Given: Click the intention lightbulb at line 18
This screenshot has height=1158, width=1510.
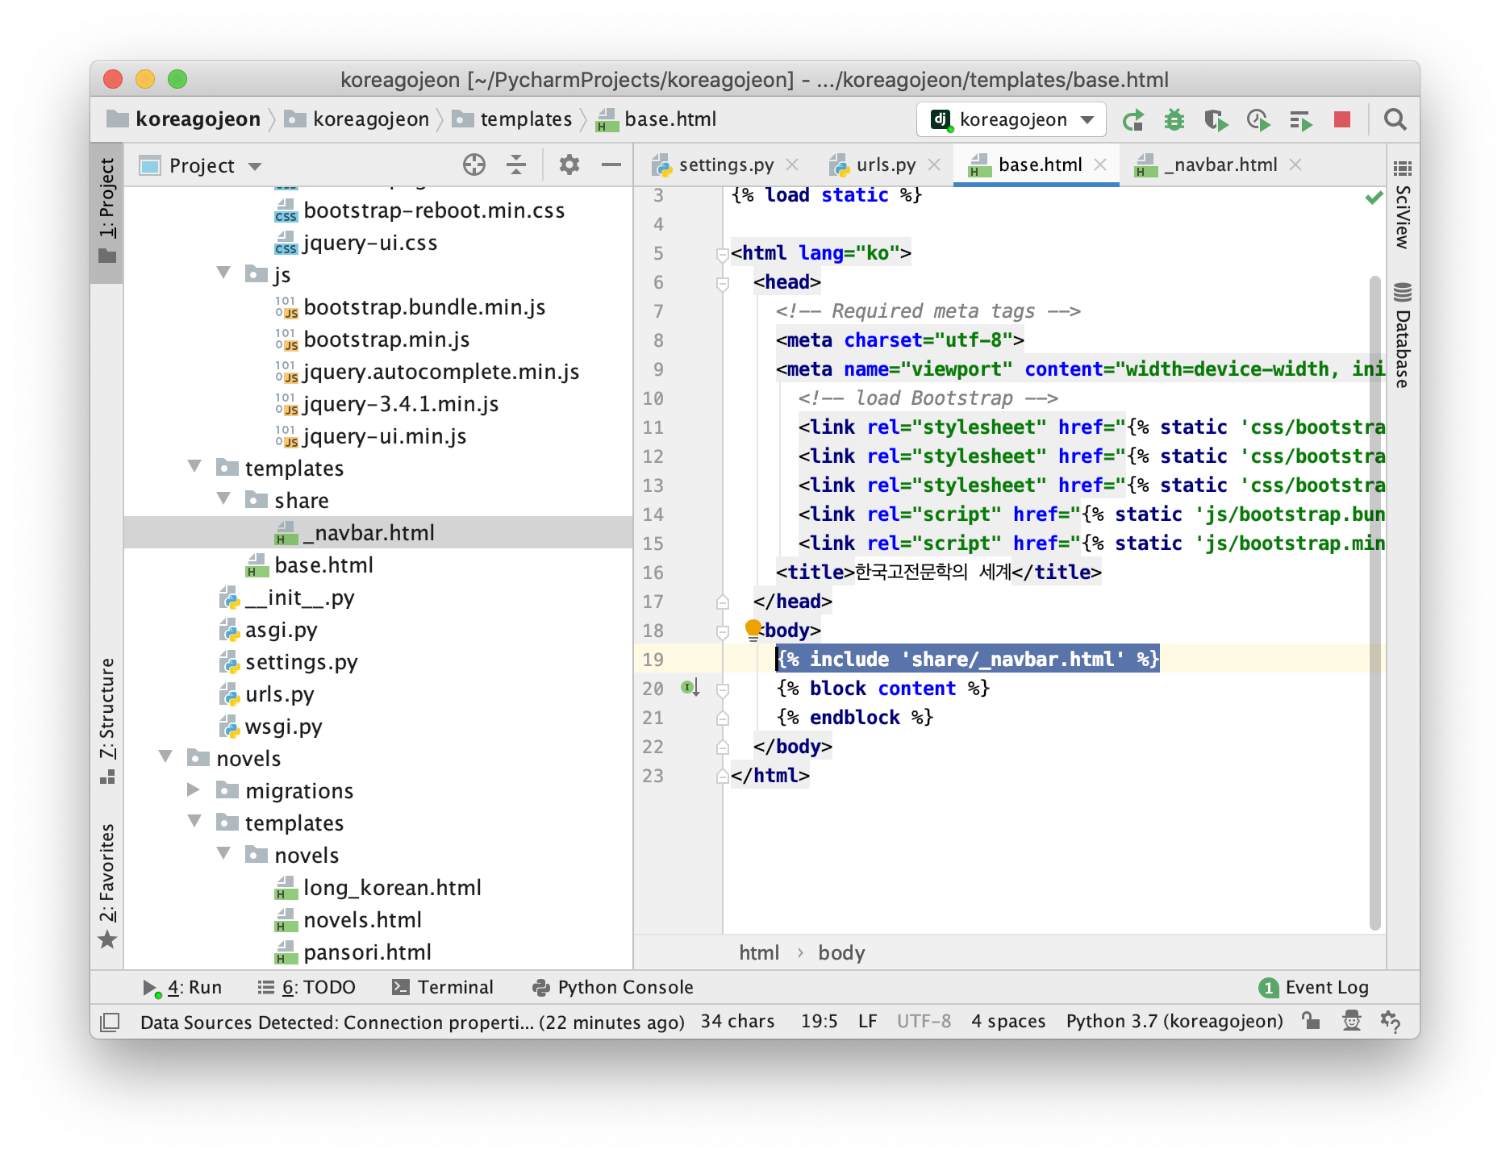Looking at the screenshot, I should 753,629.
